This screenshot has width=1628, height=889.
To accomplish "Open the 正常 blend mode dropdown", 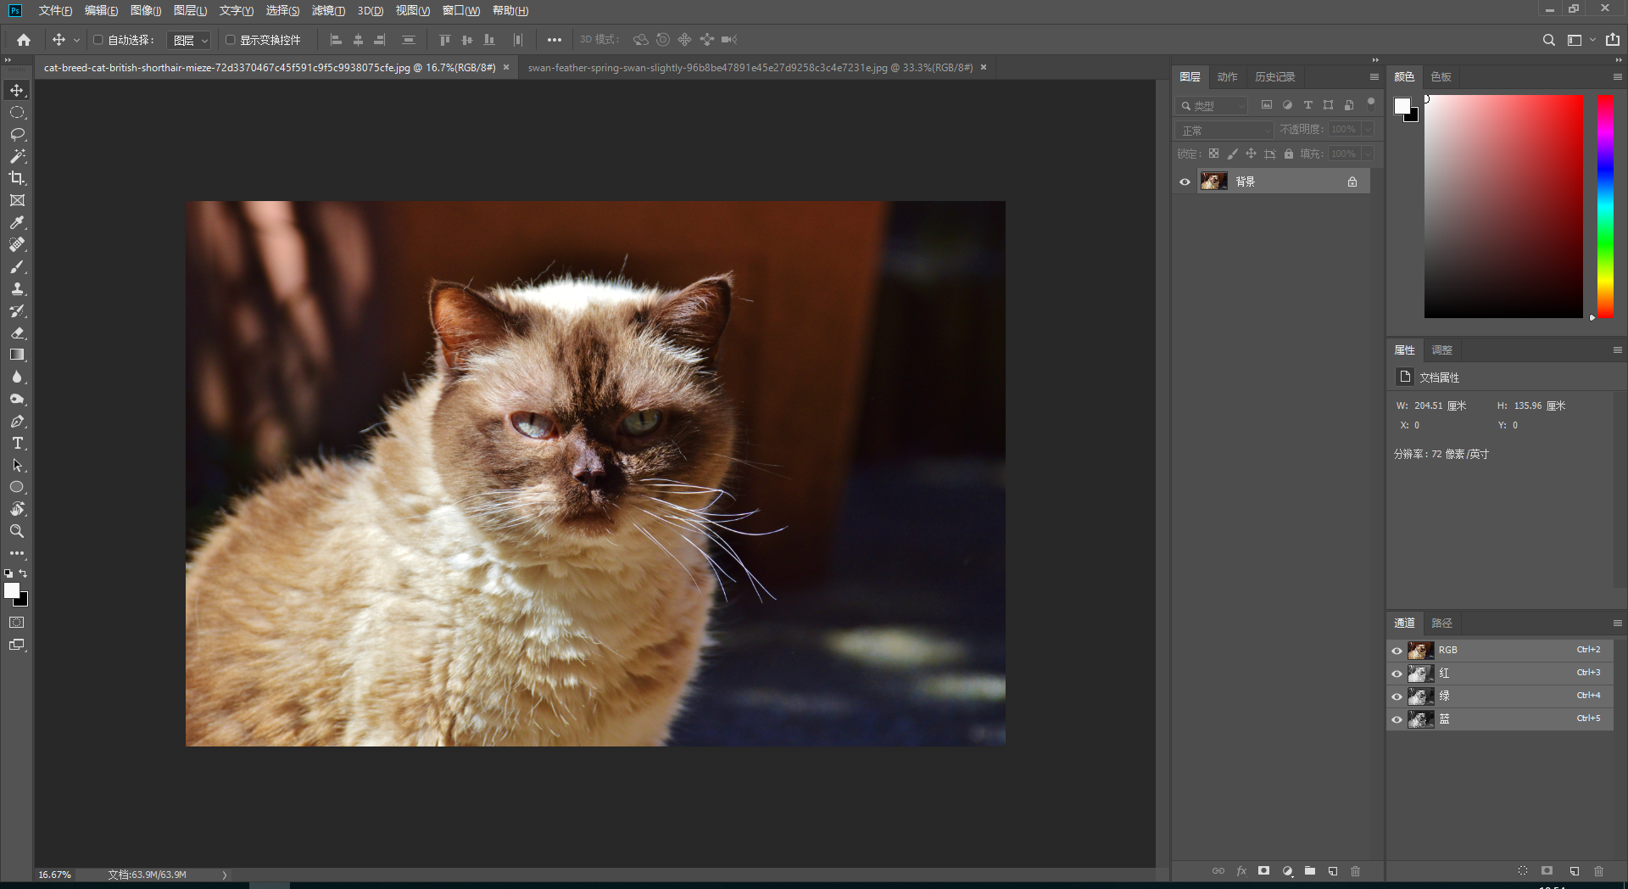I will pyautogui.click(x=1224, y=130).
